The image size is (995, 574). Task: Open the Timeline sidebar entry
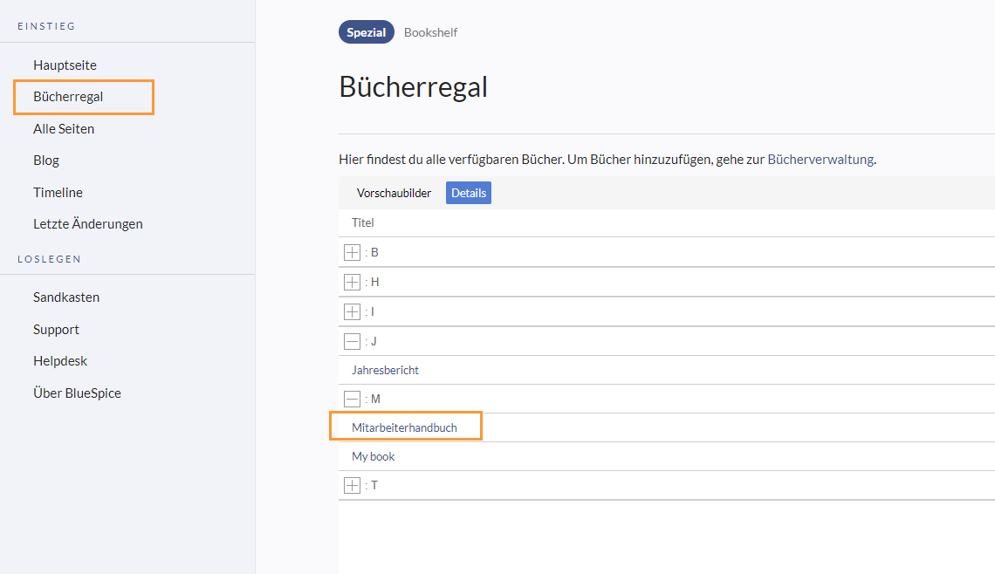(x=58, y=192)
